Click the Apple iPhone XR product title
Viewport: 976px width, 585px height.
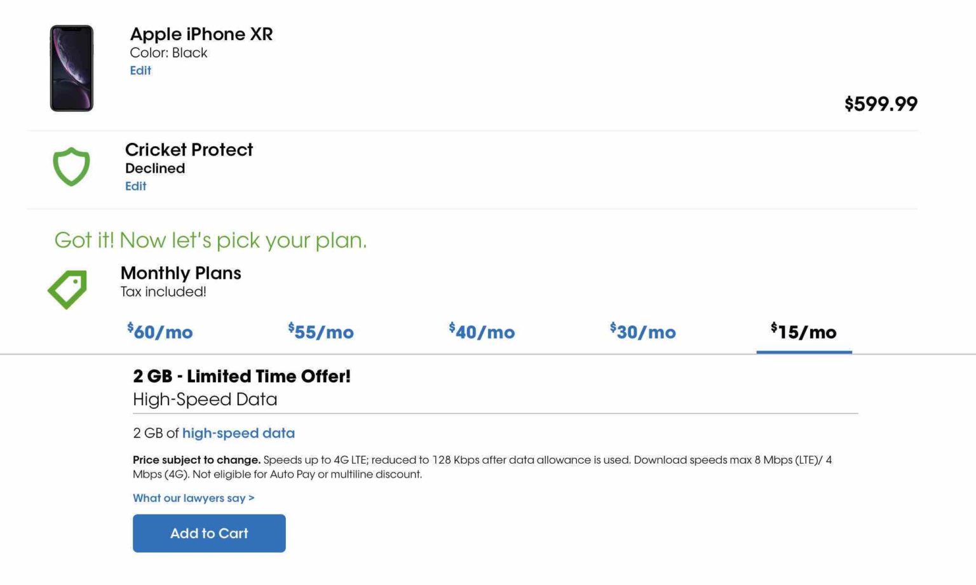201,34
